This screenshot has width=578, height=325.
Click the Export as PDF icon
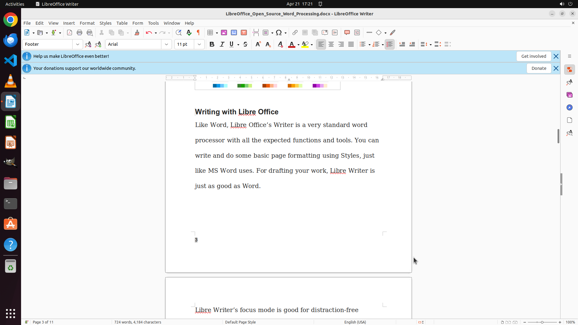coord(70,32)
